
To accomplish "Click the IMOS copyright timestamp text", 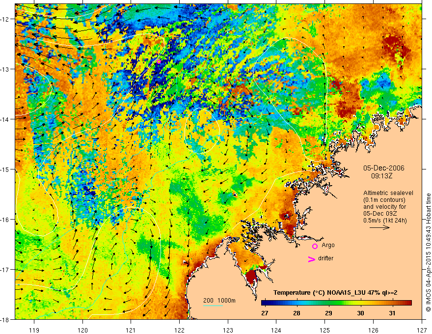I will pyautogui.click(x=429, y=252).
